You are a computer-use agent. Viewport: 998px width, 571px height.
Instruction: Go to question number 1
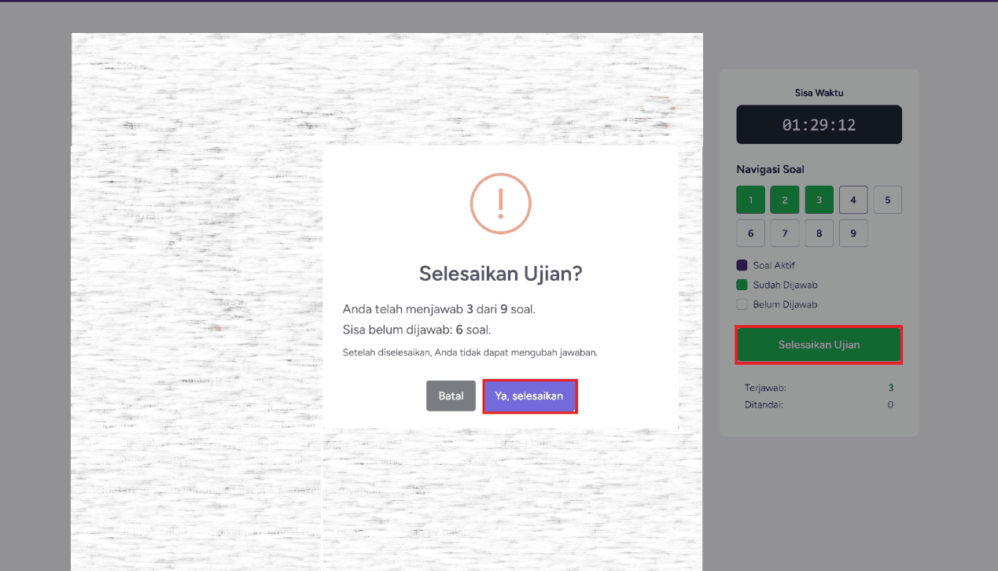pos(750,200)
